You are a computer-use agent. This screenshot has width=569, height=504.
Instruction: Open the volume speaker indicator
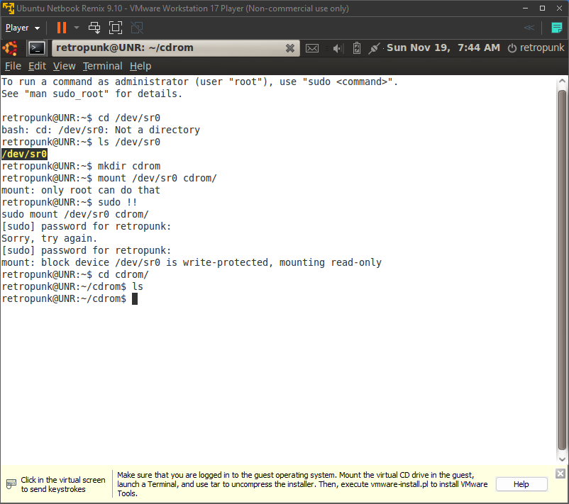(338, 48)
